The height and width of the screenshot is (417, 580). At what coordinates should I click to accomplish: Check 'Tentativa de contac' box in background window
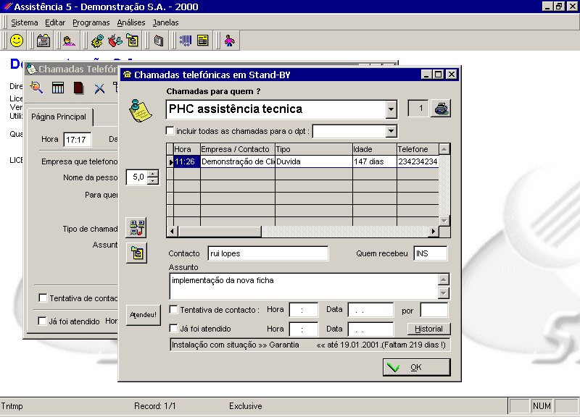[43, 298]
